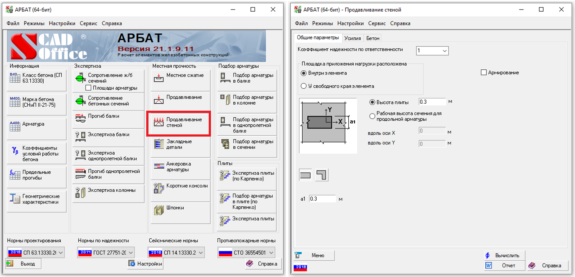Screen dimensions: 575x277
Task: Open the Режимы menu in right window
Action: pos(322,23)
